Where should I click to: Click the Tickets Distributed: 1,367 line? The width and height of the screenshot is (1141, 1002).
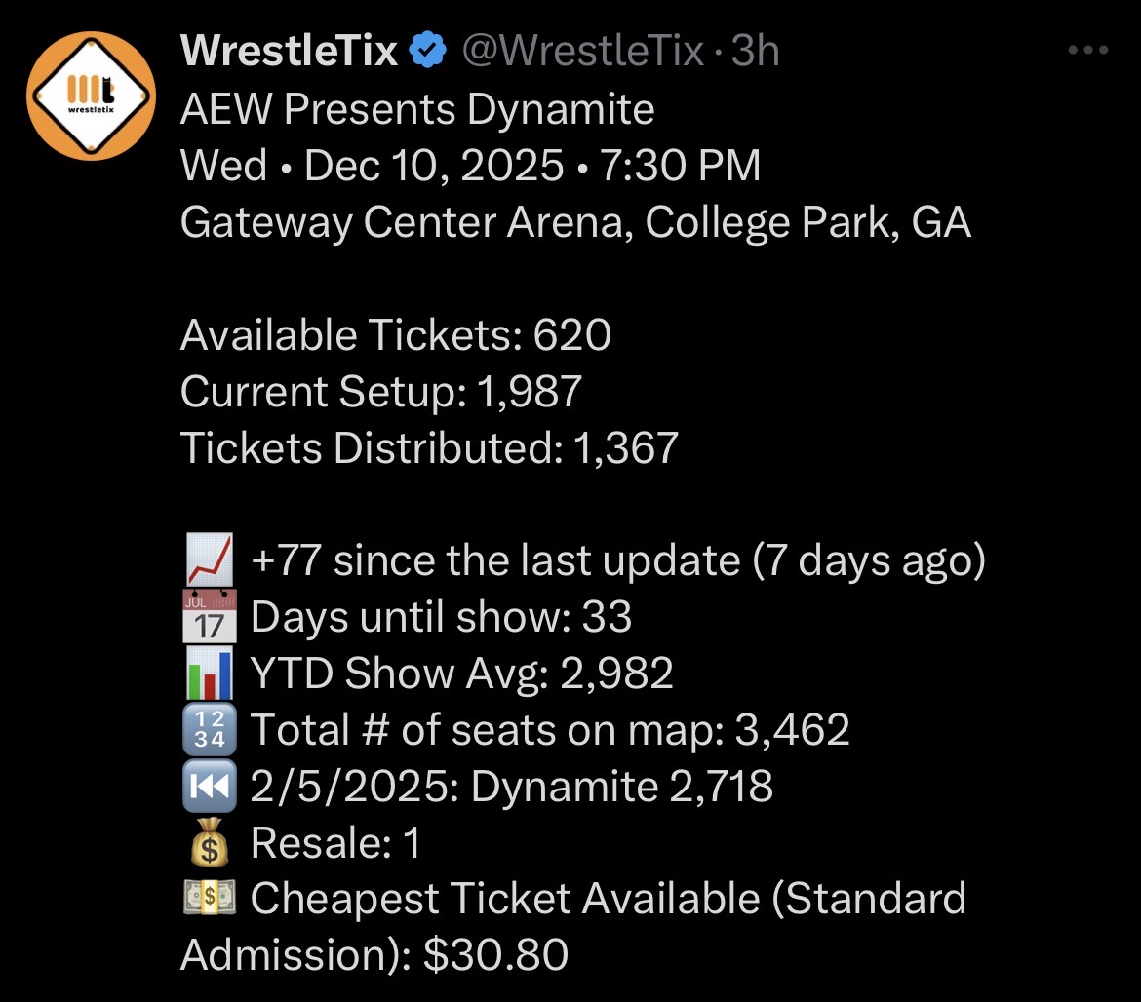tap(429, 448)
